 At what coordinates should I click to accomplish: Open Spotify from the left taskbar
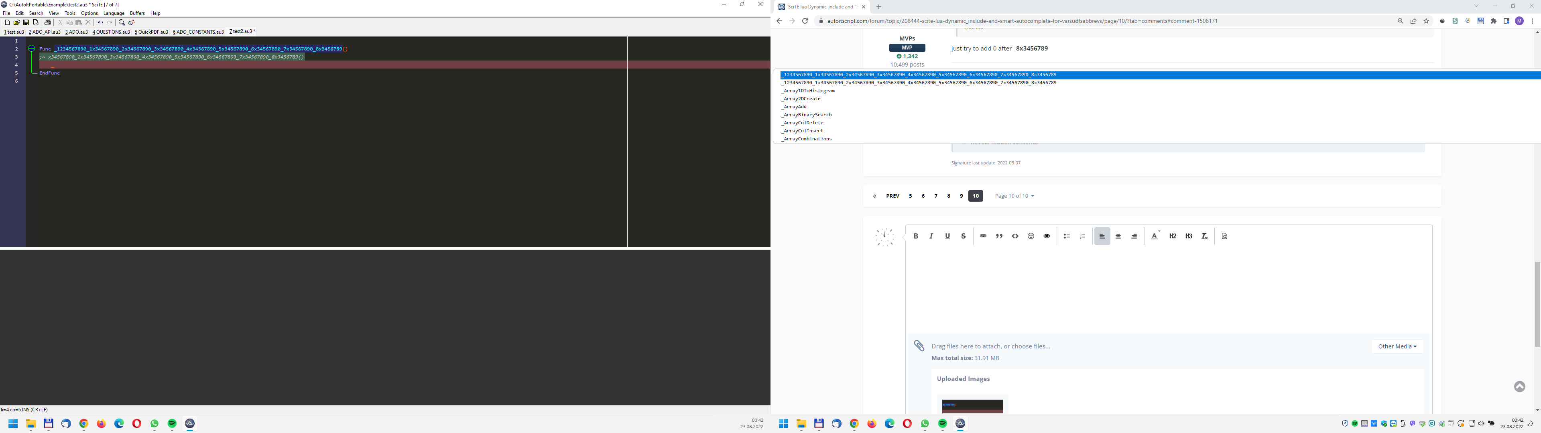tap(172, 423)
